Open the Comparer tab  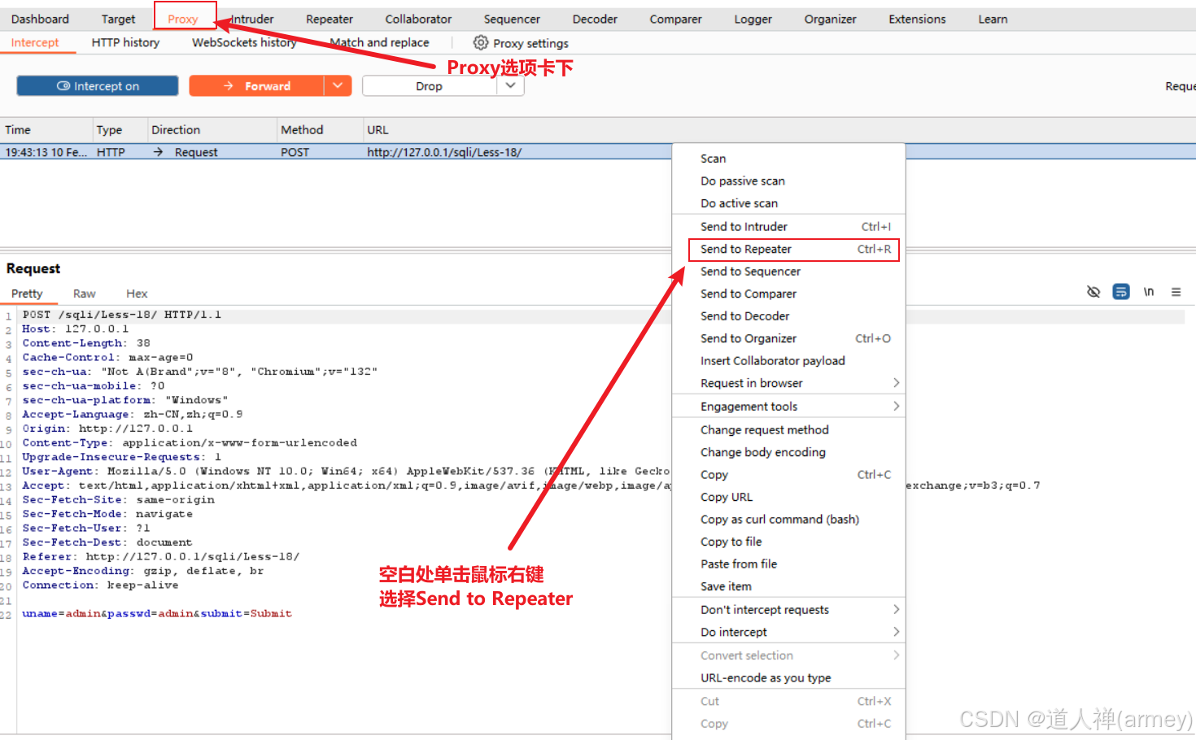click(675, 19)
